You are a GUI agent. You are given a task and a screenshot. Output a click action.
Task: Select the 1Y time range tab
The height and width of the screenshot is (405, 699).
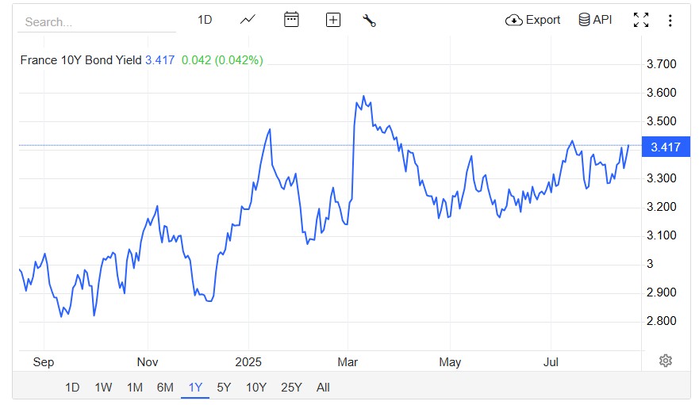195,388
